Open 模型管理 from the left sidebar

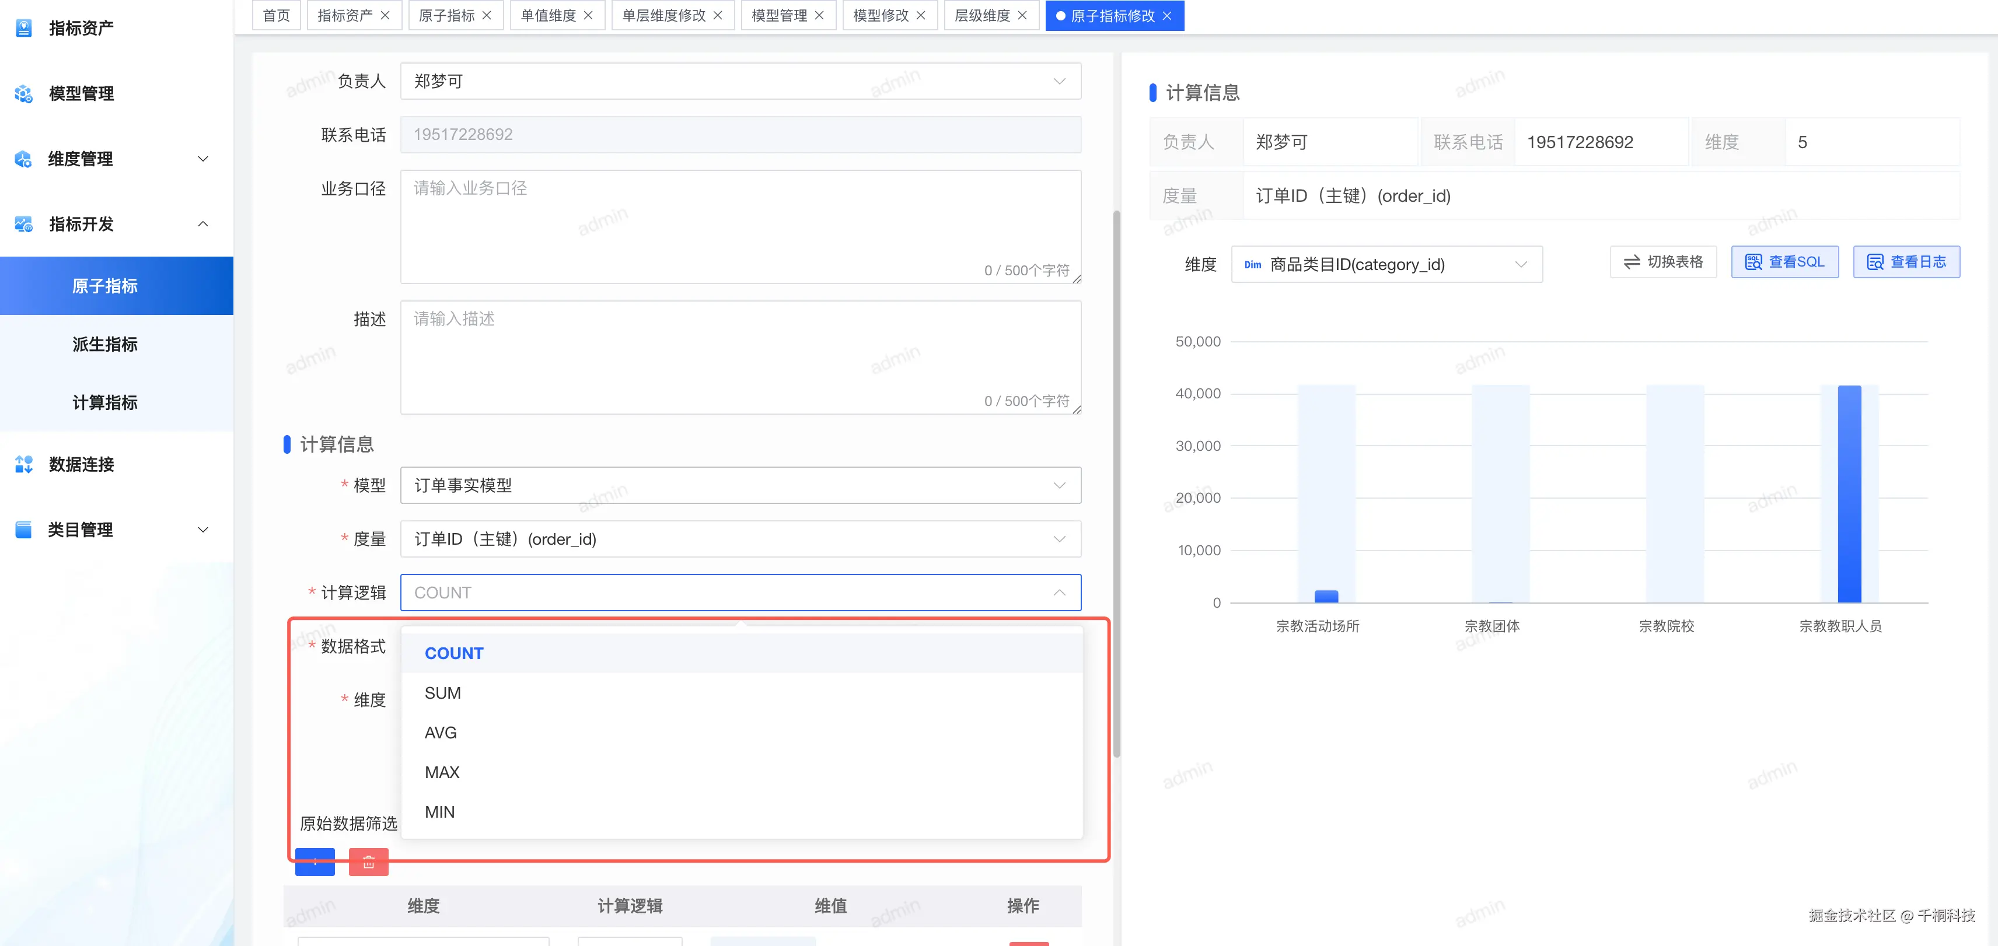[x=81, y=94]
